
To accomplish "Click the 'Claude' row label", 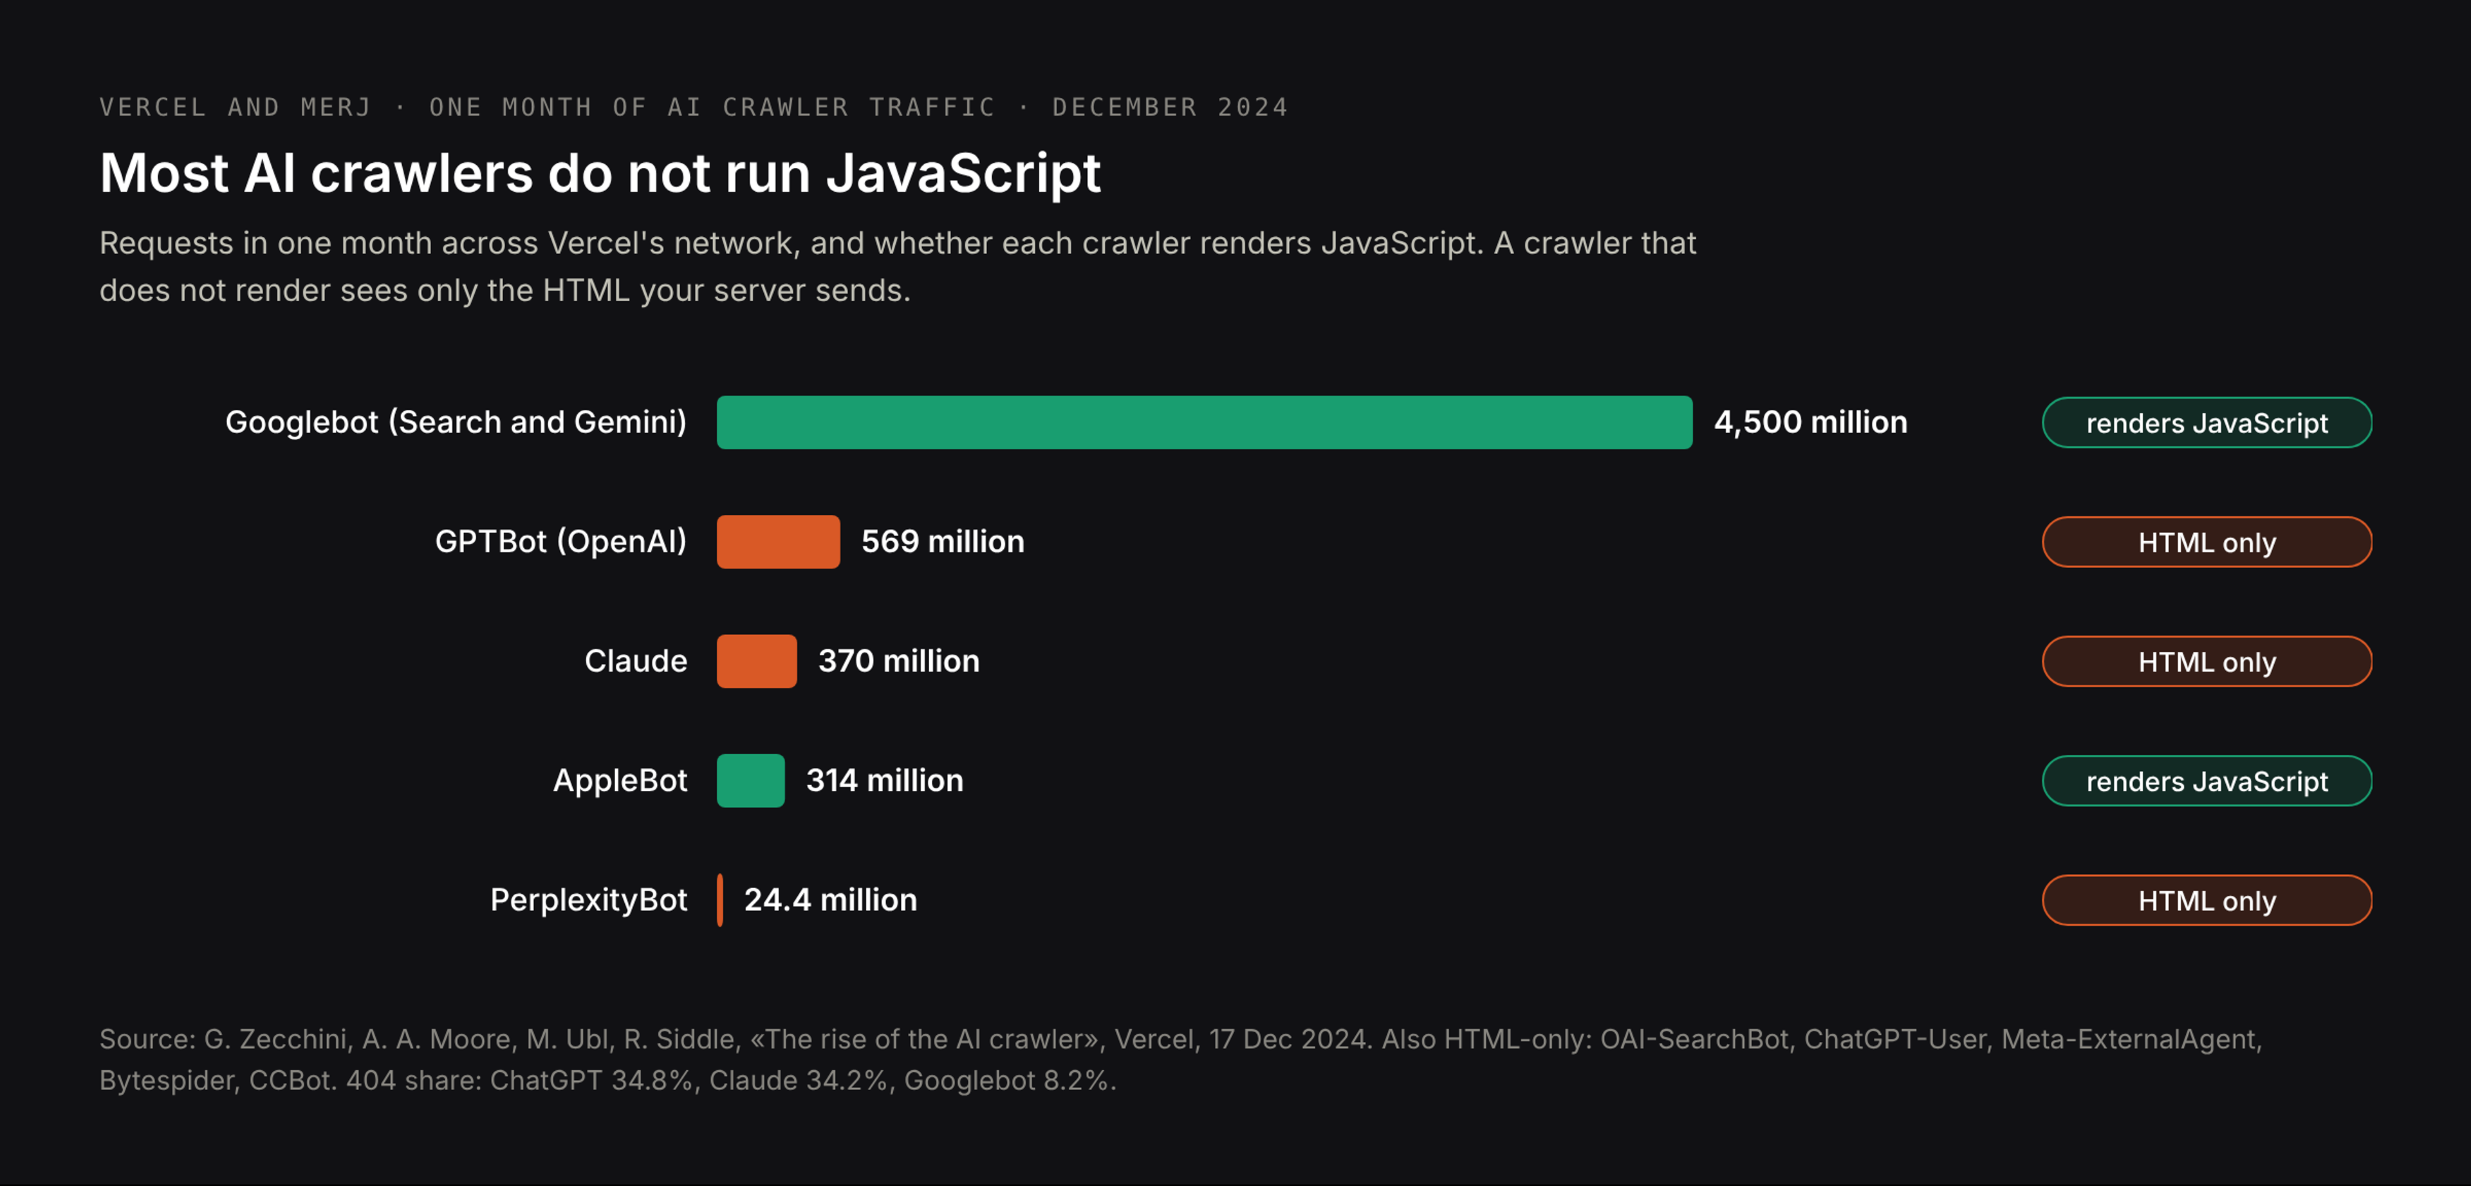I will point(636,661).
